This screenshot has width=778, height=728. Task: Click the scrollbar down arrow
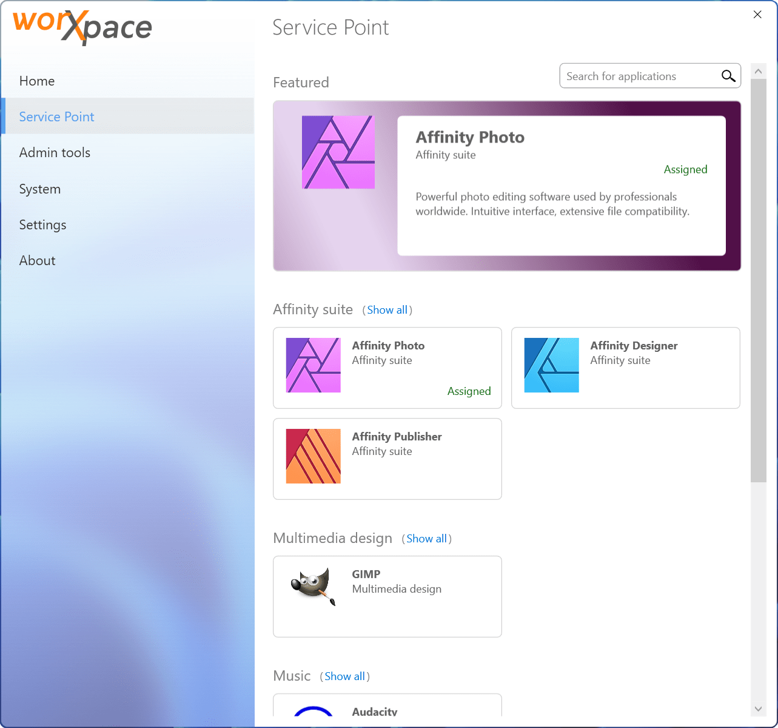758,709
